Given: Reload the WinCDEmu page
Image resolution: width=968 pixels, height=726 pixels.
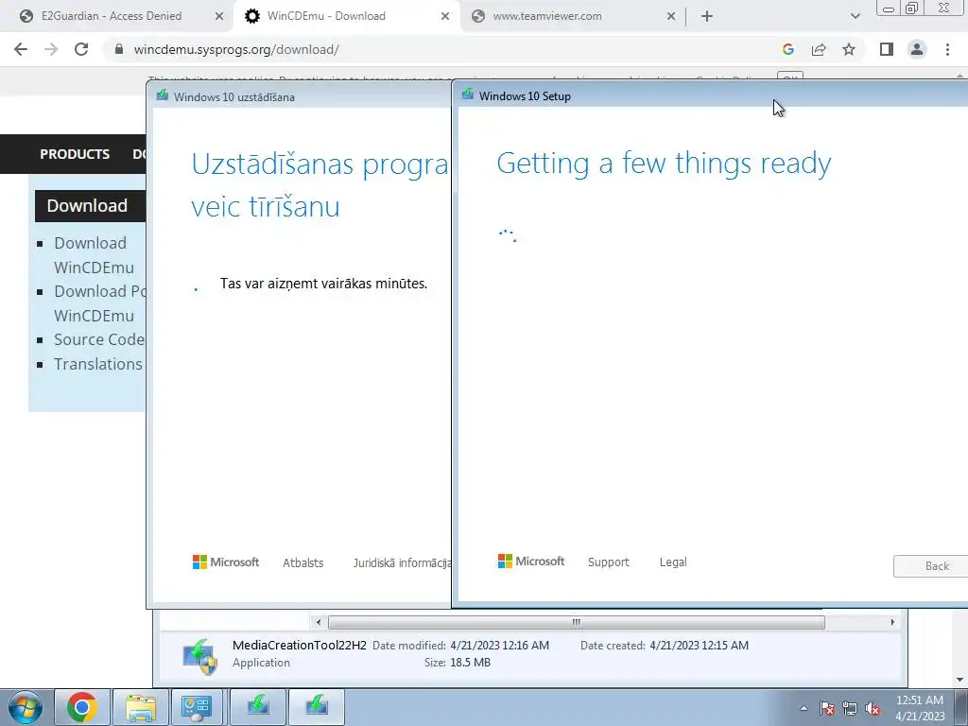Looking at the screenshot, I should (x=81, y=49).
